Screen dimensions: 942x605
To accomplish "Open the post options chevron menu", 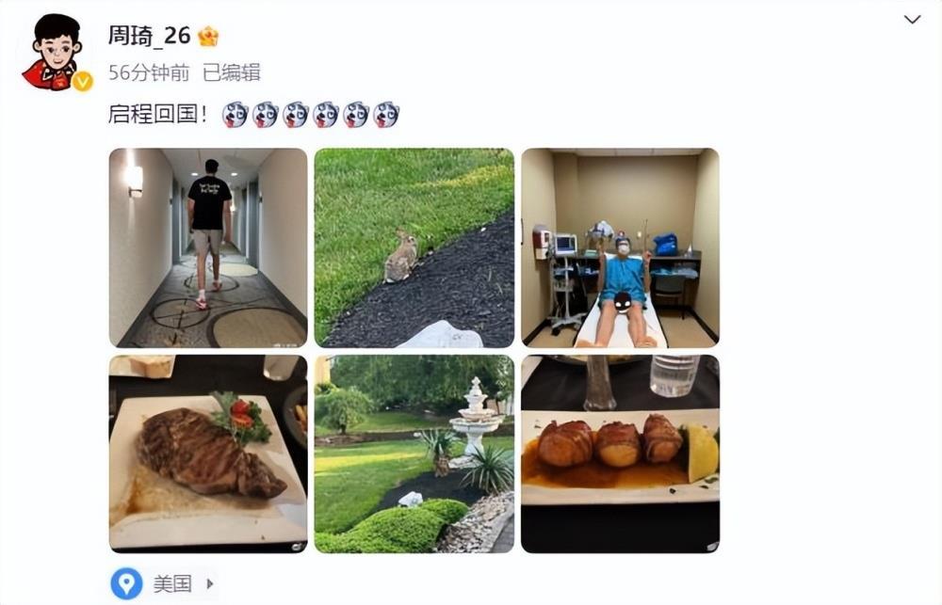I will pos(912,20).
